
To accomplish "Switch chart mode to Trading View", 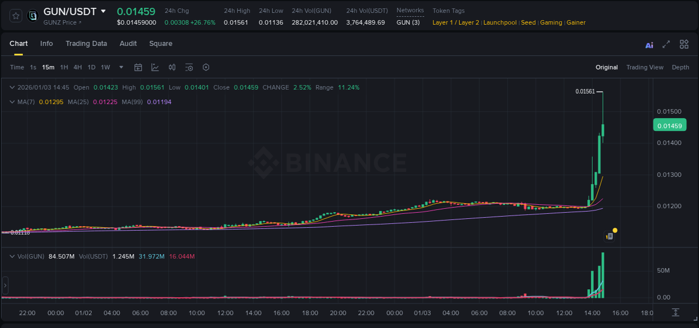I will pyautogui.click(x=645, y=67).
